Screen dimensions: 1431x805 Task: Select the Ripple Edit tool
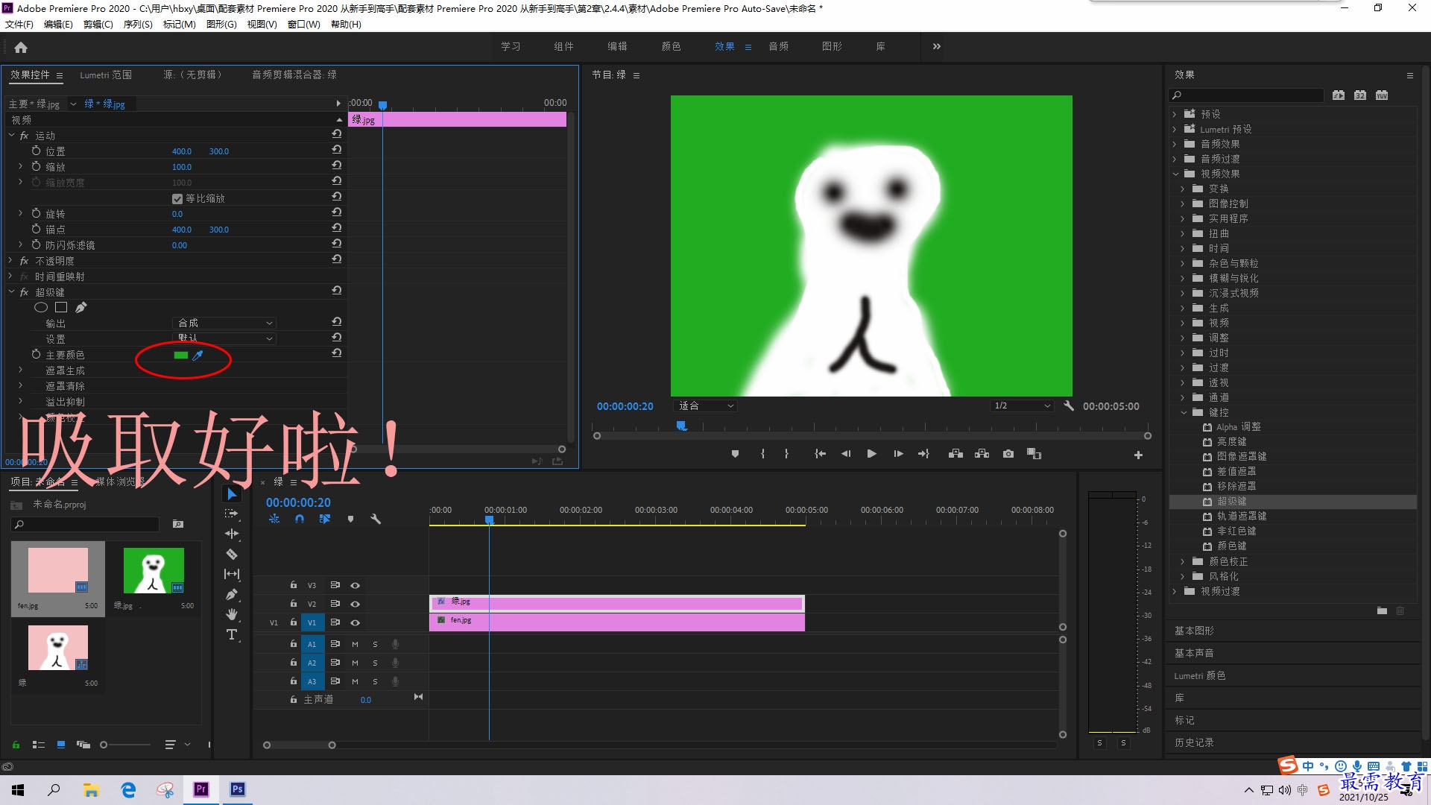point(232,534)
